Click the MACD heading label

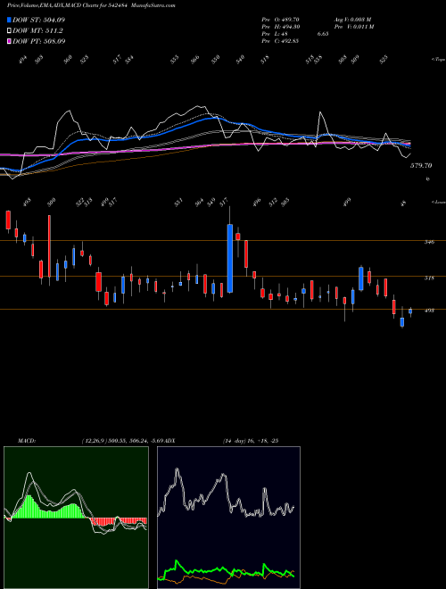coord(27,441)
